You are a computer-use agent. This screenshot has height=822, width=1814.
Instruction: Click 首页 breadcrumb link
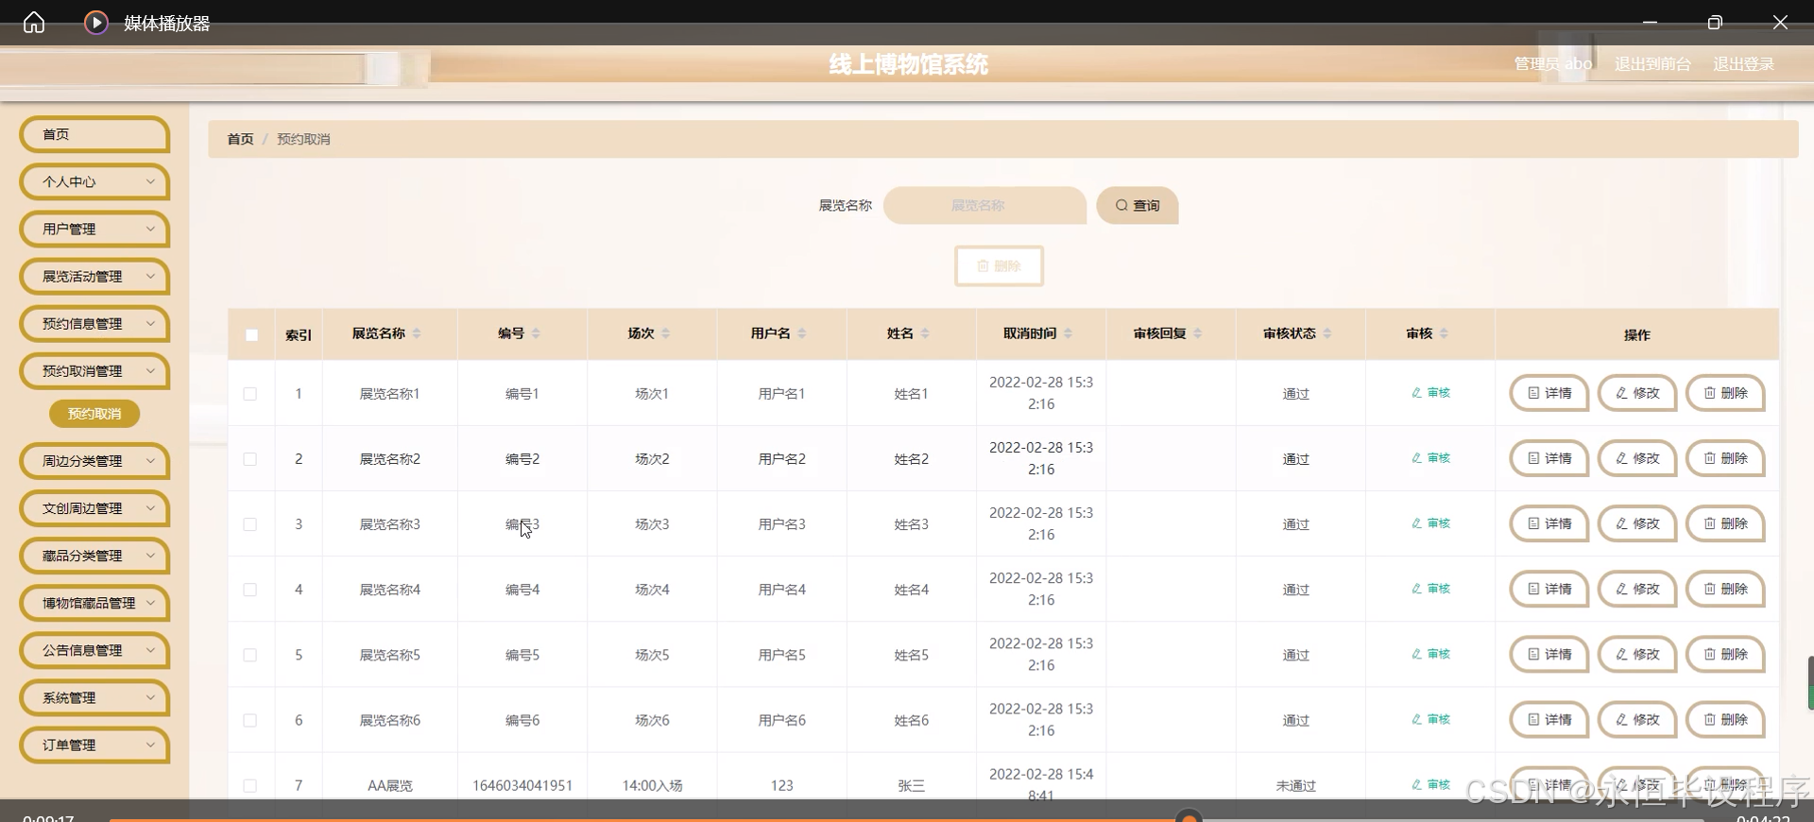[x=240, y=139]
